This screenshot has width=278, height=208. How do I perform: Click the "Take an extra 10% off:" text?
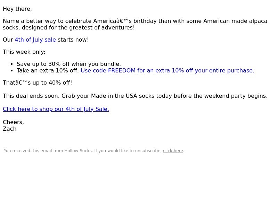click(x=48, y=71)
